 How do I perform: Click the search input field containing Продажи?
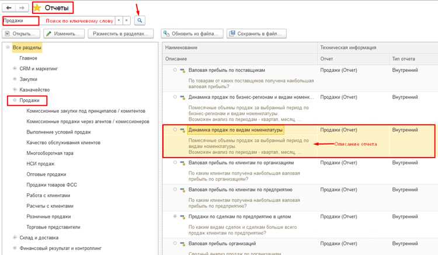[20, 20]
